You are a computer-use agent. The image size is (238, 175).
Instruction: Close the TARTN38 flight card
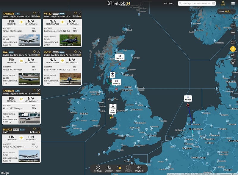coord(39,13)
